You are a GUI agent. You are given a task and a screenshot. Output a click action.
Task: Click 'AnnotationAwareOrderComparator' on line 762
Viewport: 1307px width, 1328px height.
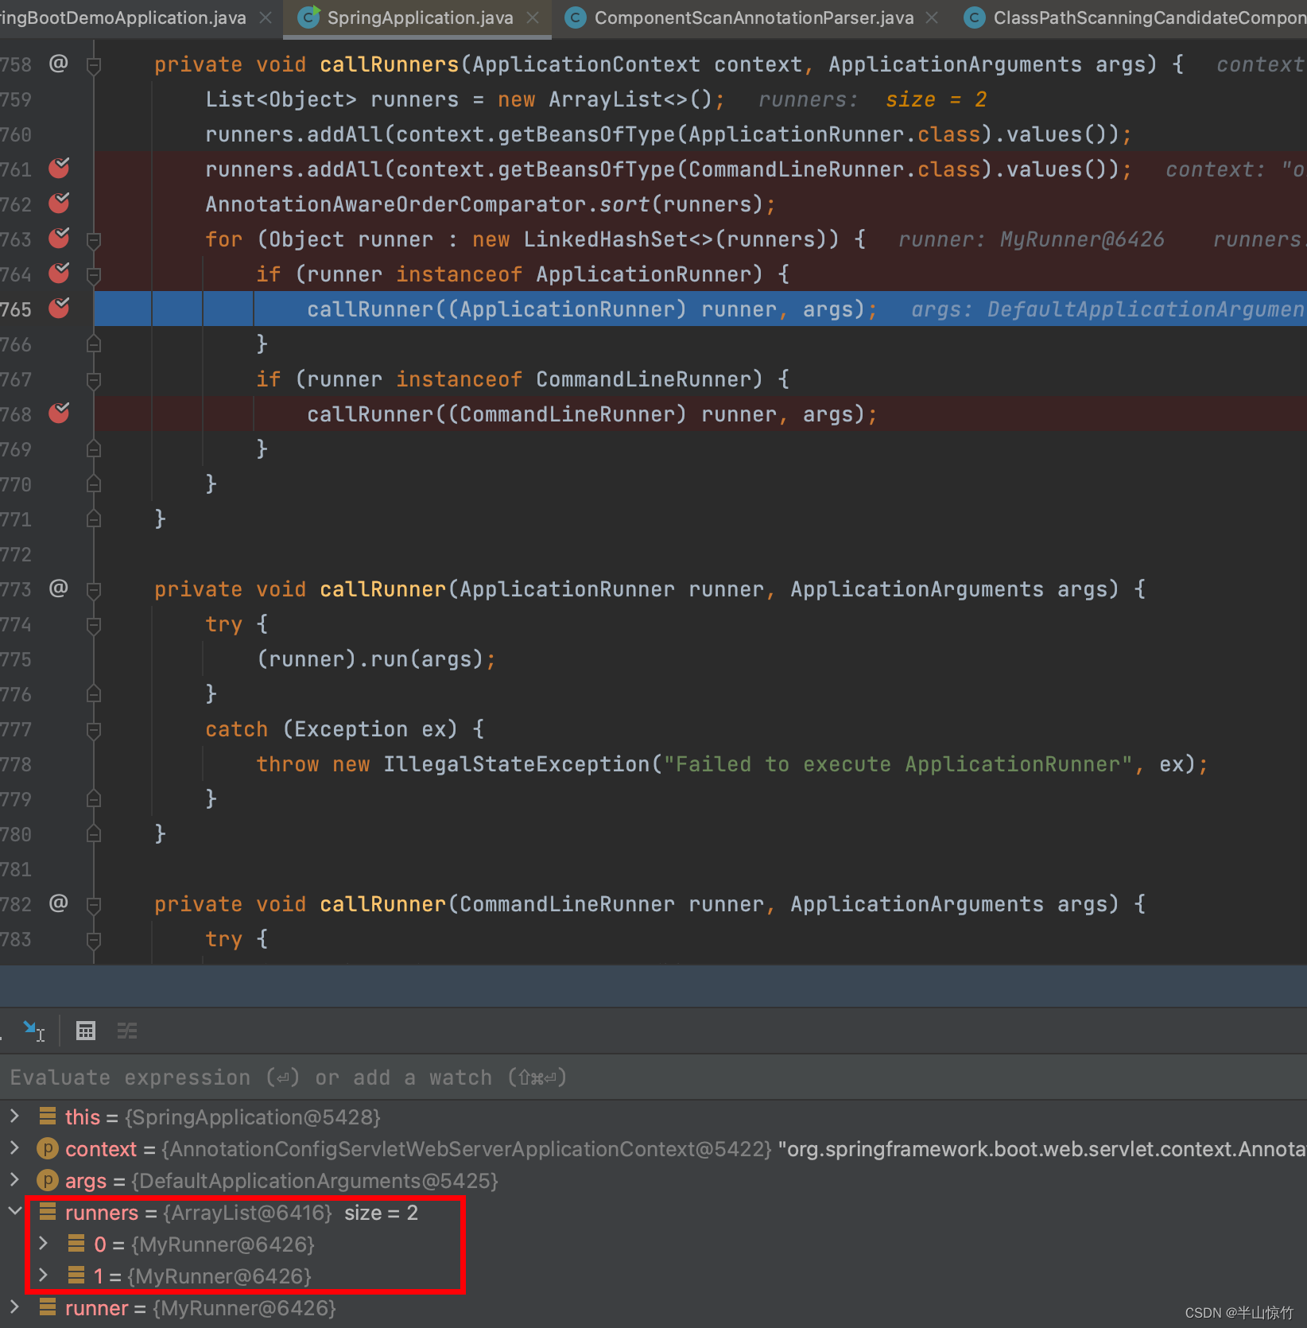pos(396,204)
